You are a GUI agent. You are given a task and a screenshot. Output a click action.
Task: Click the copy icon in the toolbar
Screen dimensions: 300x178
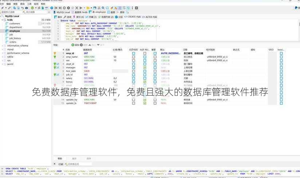pyautogui.click(x=15, y=8)
